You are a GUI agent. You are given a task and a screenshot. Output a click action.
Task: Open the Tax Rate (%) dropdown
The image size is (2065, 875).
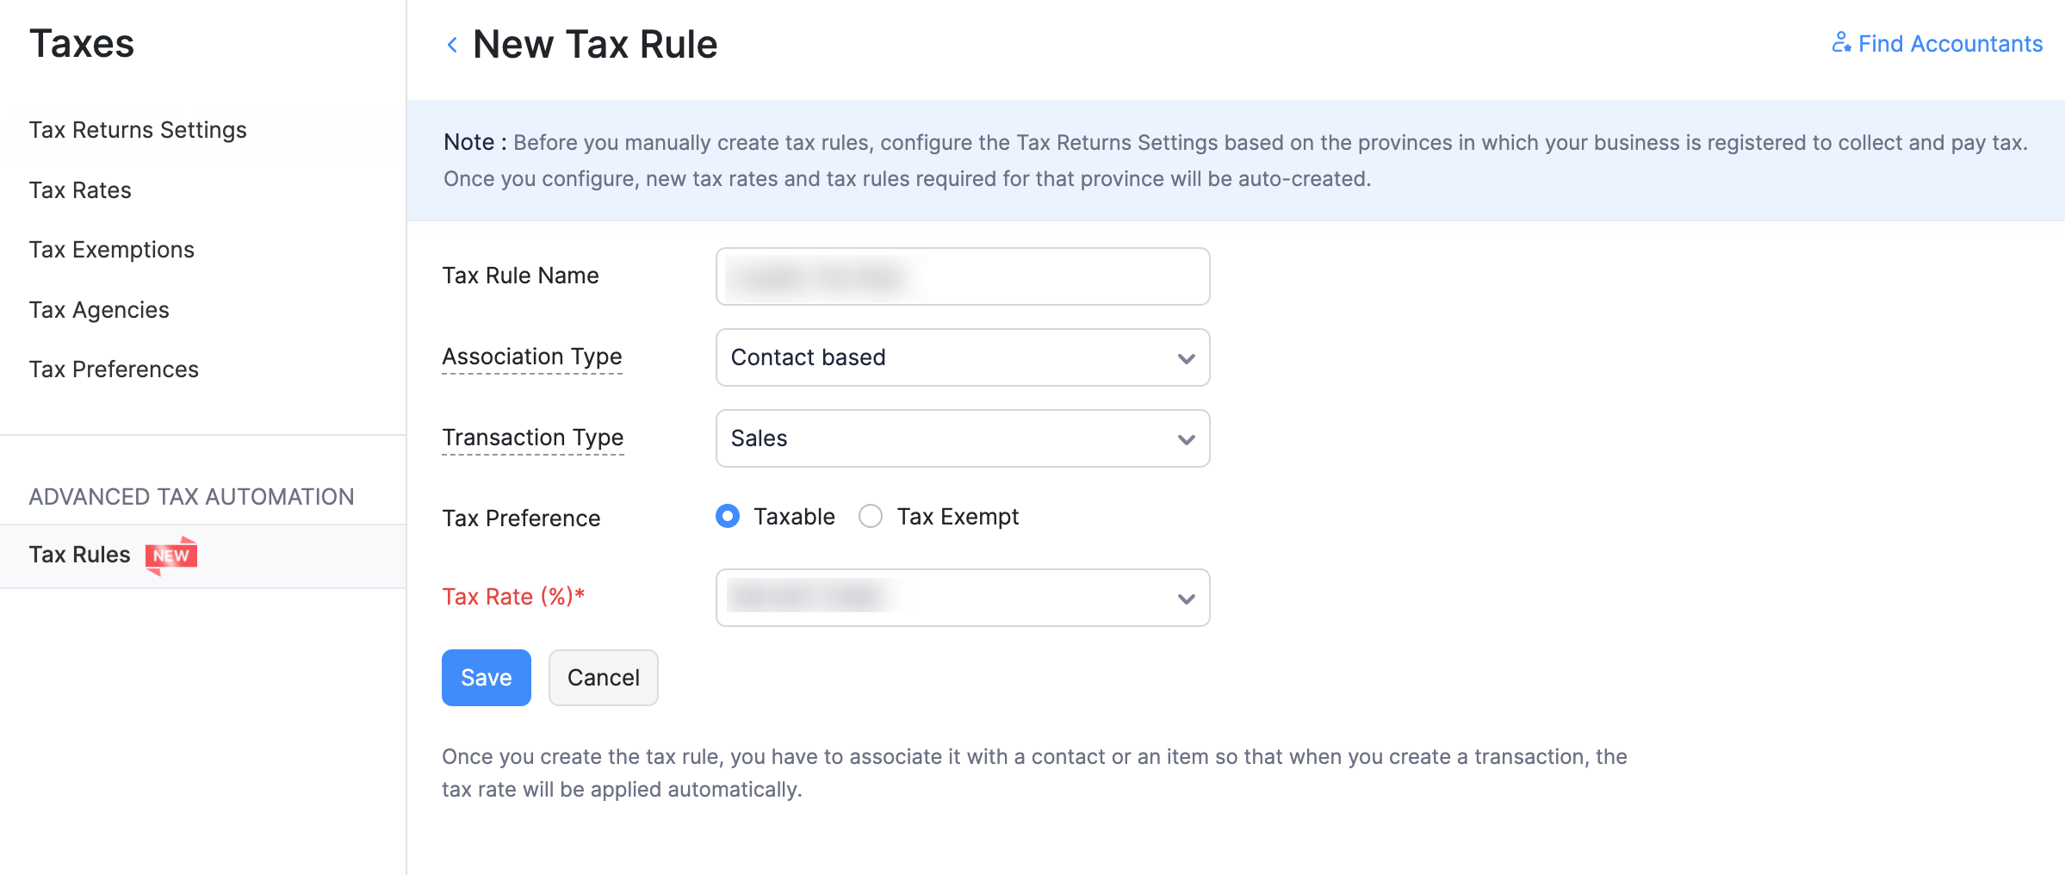pyautogui.click(x=962, y=597)
